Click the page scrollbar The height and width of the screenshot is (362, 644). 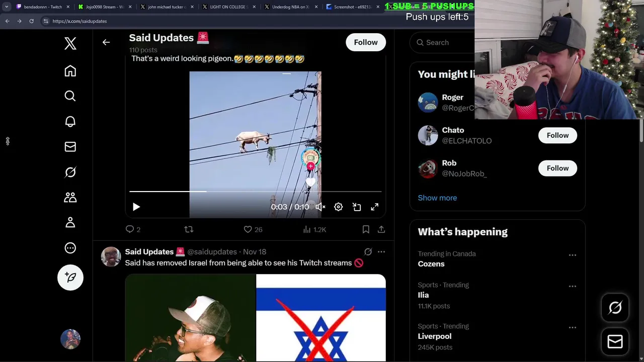click(641, 131)
